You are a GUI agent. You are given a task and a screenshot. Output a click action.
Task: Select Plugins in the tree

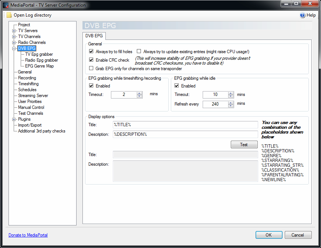24,120
